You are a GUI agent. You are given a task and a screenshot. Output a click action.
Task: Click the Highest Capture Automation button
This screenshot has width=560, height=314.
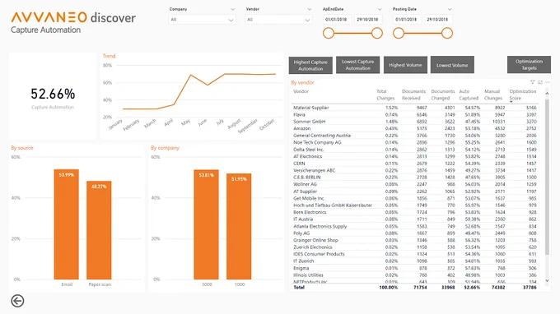(x=310, y=65)
